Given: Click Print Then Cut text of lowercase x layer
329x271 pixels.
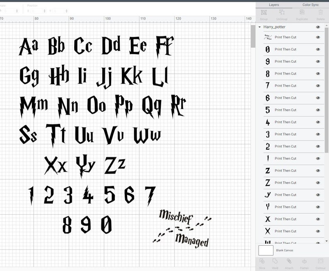Looking at the screenshot, I should tap(285, 219).
